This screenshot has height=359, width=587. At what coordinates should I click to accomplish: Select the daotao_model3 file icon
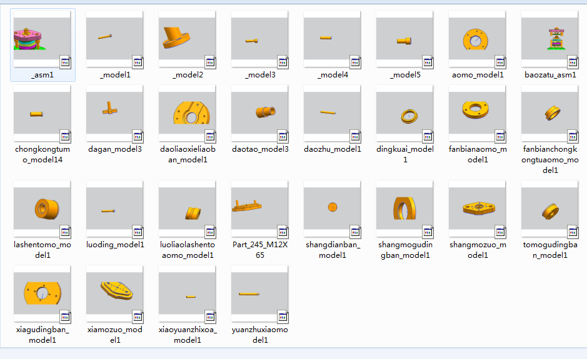click(x=260, y=113)
